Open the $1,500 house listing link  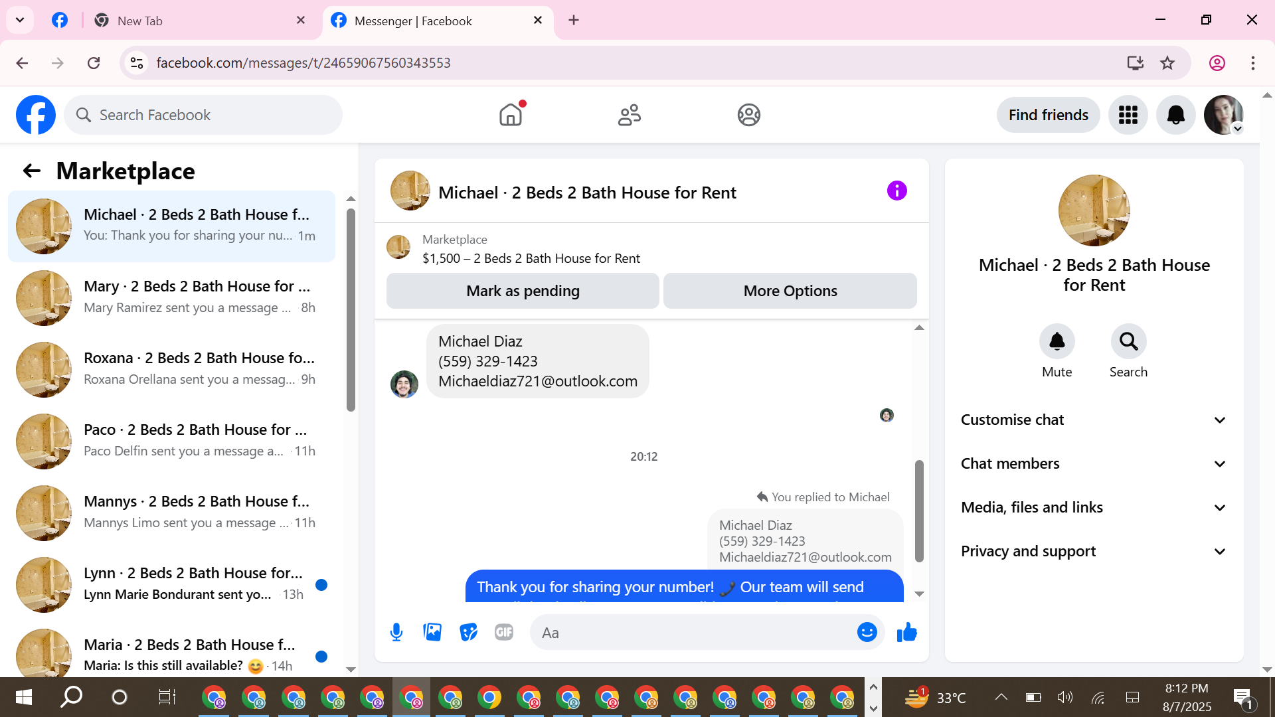click(531, 259)
